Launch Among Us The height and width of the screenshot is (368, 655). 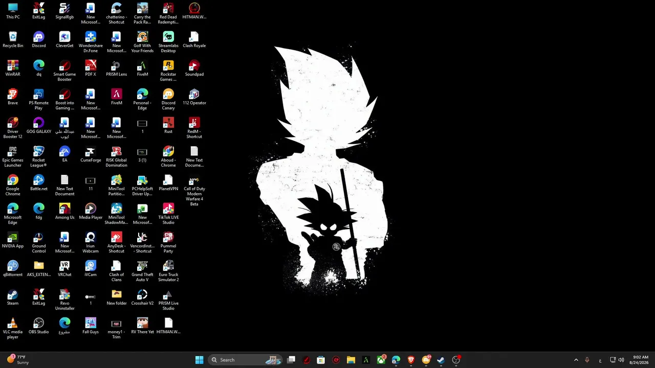pos(64,212)
